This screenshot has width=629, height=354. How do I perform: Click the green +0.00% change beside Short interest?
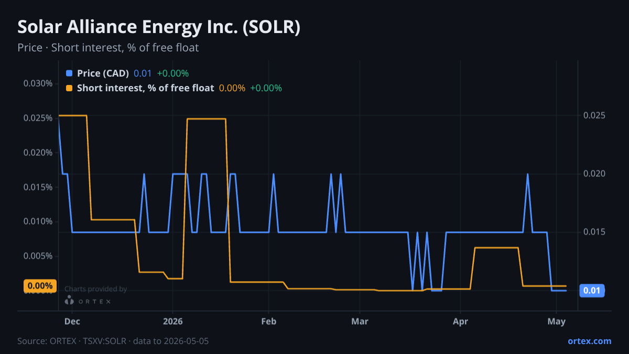pyautogui.click(x=266, y=88)
